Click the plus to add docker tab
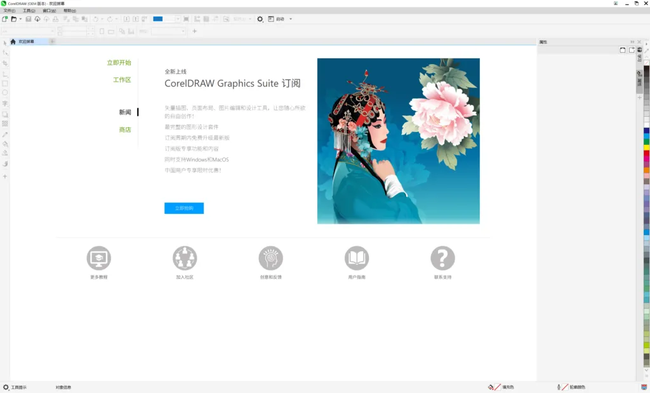This screenshot has height=393, width=650. [640, 97]
